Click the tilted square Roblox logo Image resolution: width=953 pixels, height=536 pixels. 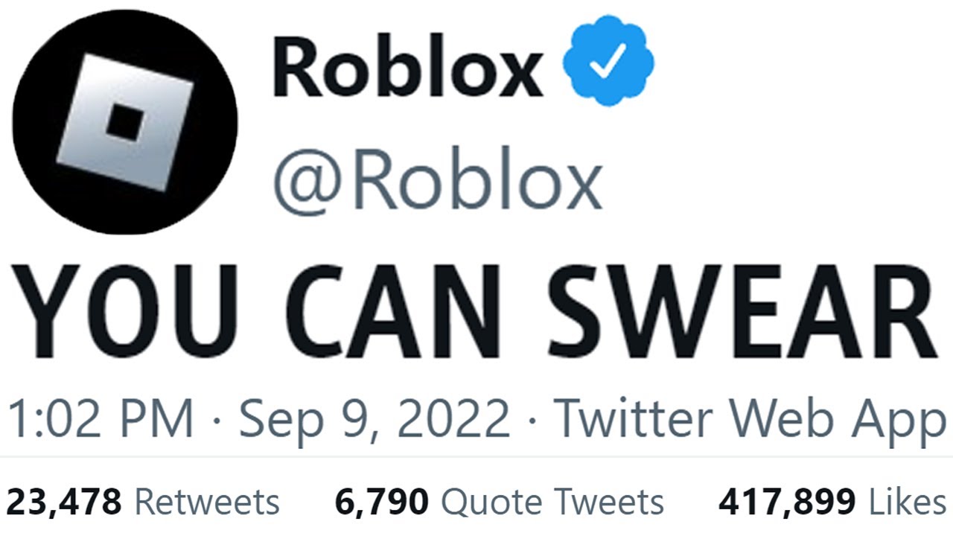tap(124, 122)
